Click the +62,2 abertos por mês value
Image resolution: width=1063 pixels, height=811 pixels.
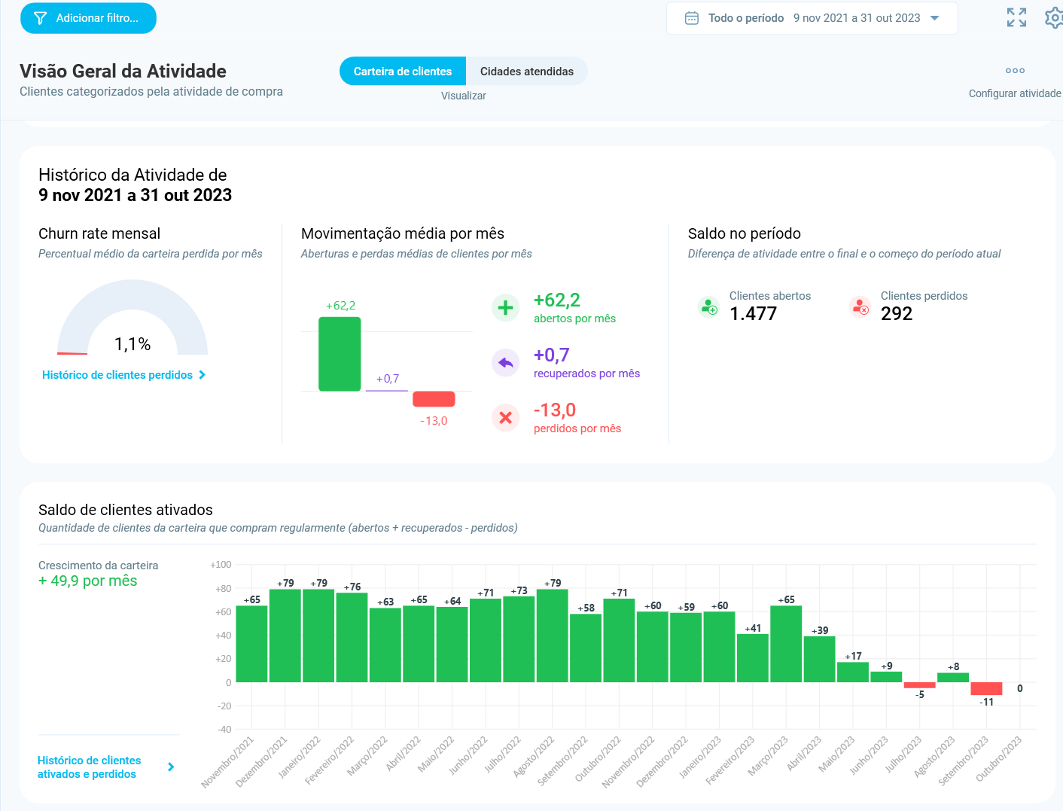(557, 300)
